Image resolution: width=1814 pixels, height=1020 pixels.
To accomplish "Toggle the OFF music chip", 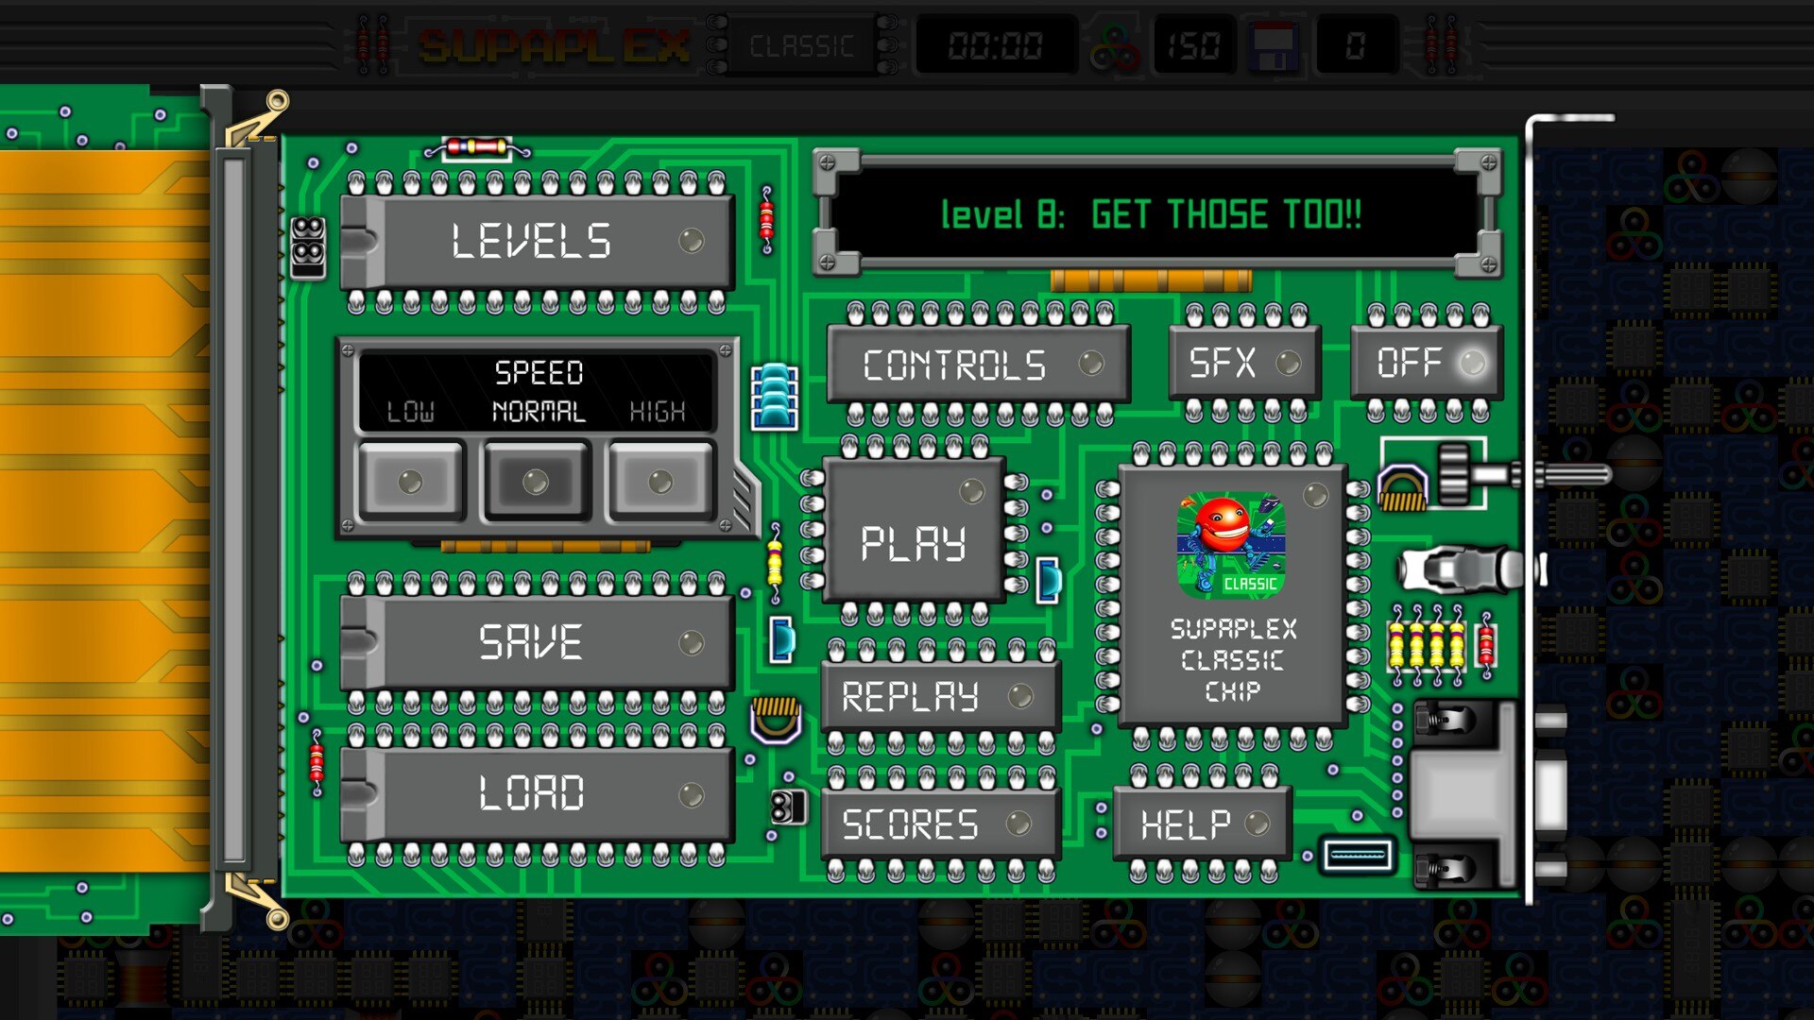I will tap(1427, 363).
